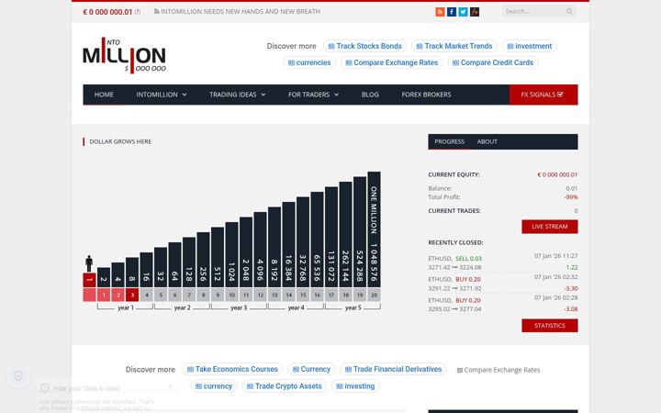The image size is (661, 413).
Task: Click the trade profit value -3.08
Action: (571, 309)
